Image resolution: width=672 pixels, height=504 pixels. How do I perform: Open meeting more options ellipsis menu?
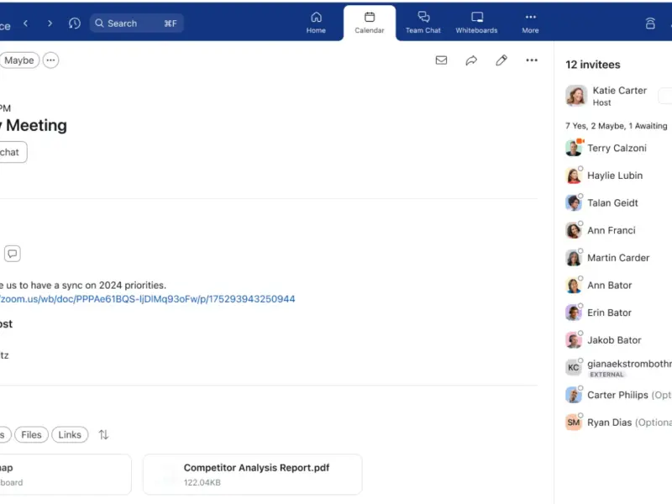tap(532, 60)
